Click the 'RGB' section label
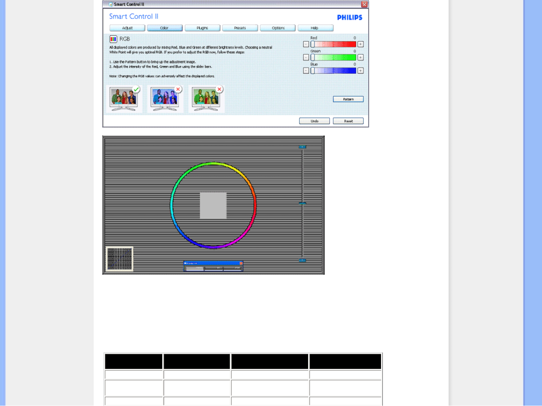542x406 pixels. pyautogui.click(x=125, y=39)
